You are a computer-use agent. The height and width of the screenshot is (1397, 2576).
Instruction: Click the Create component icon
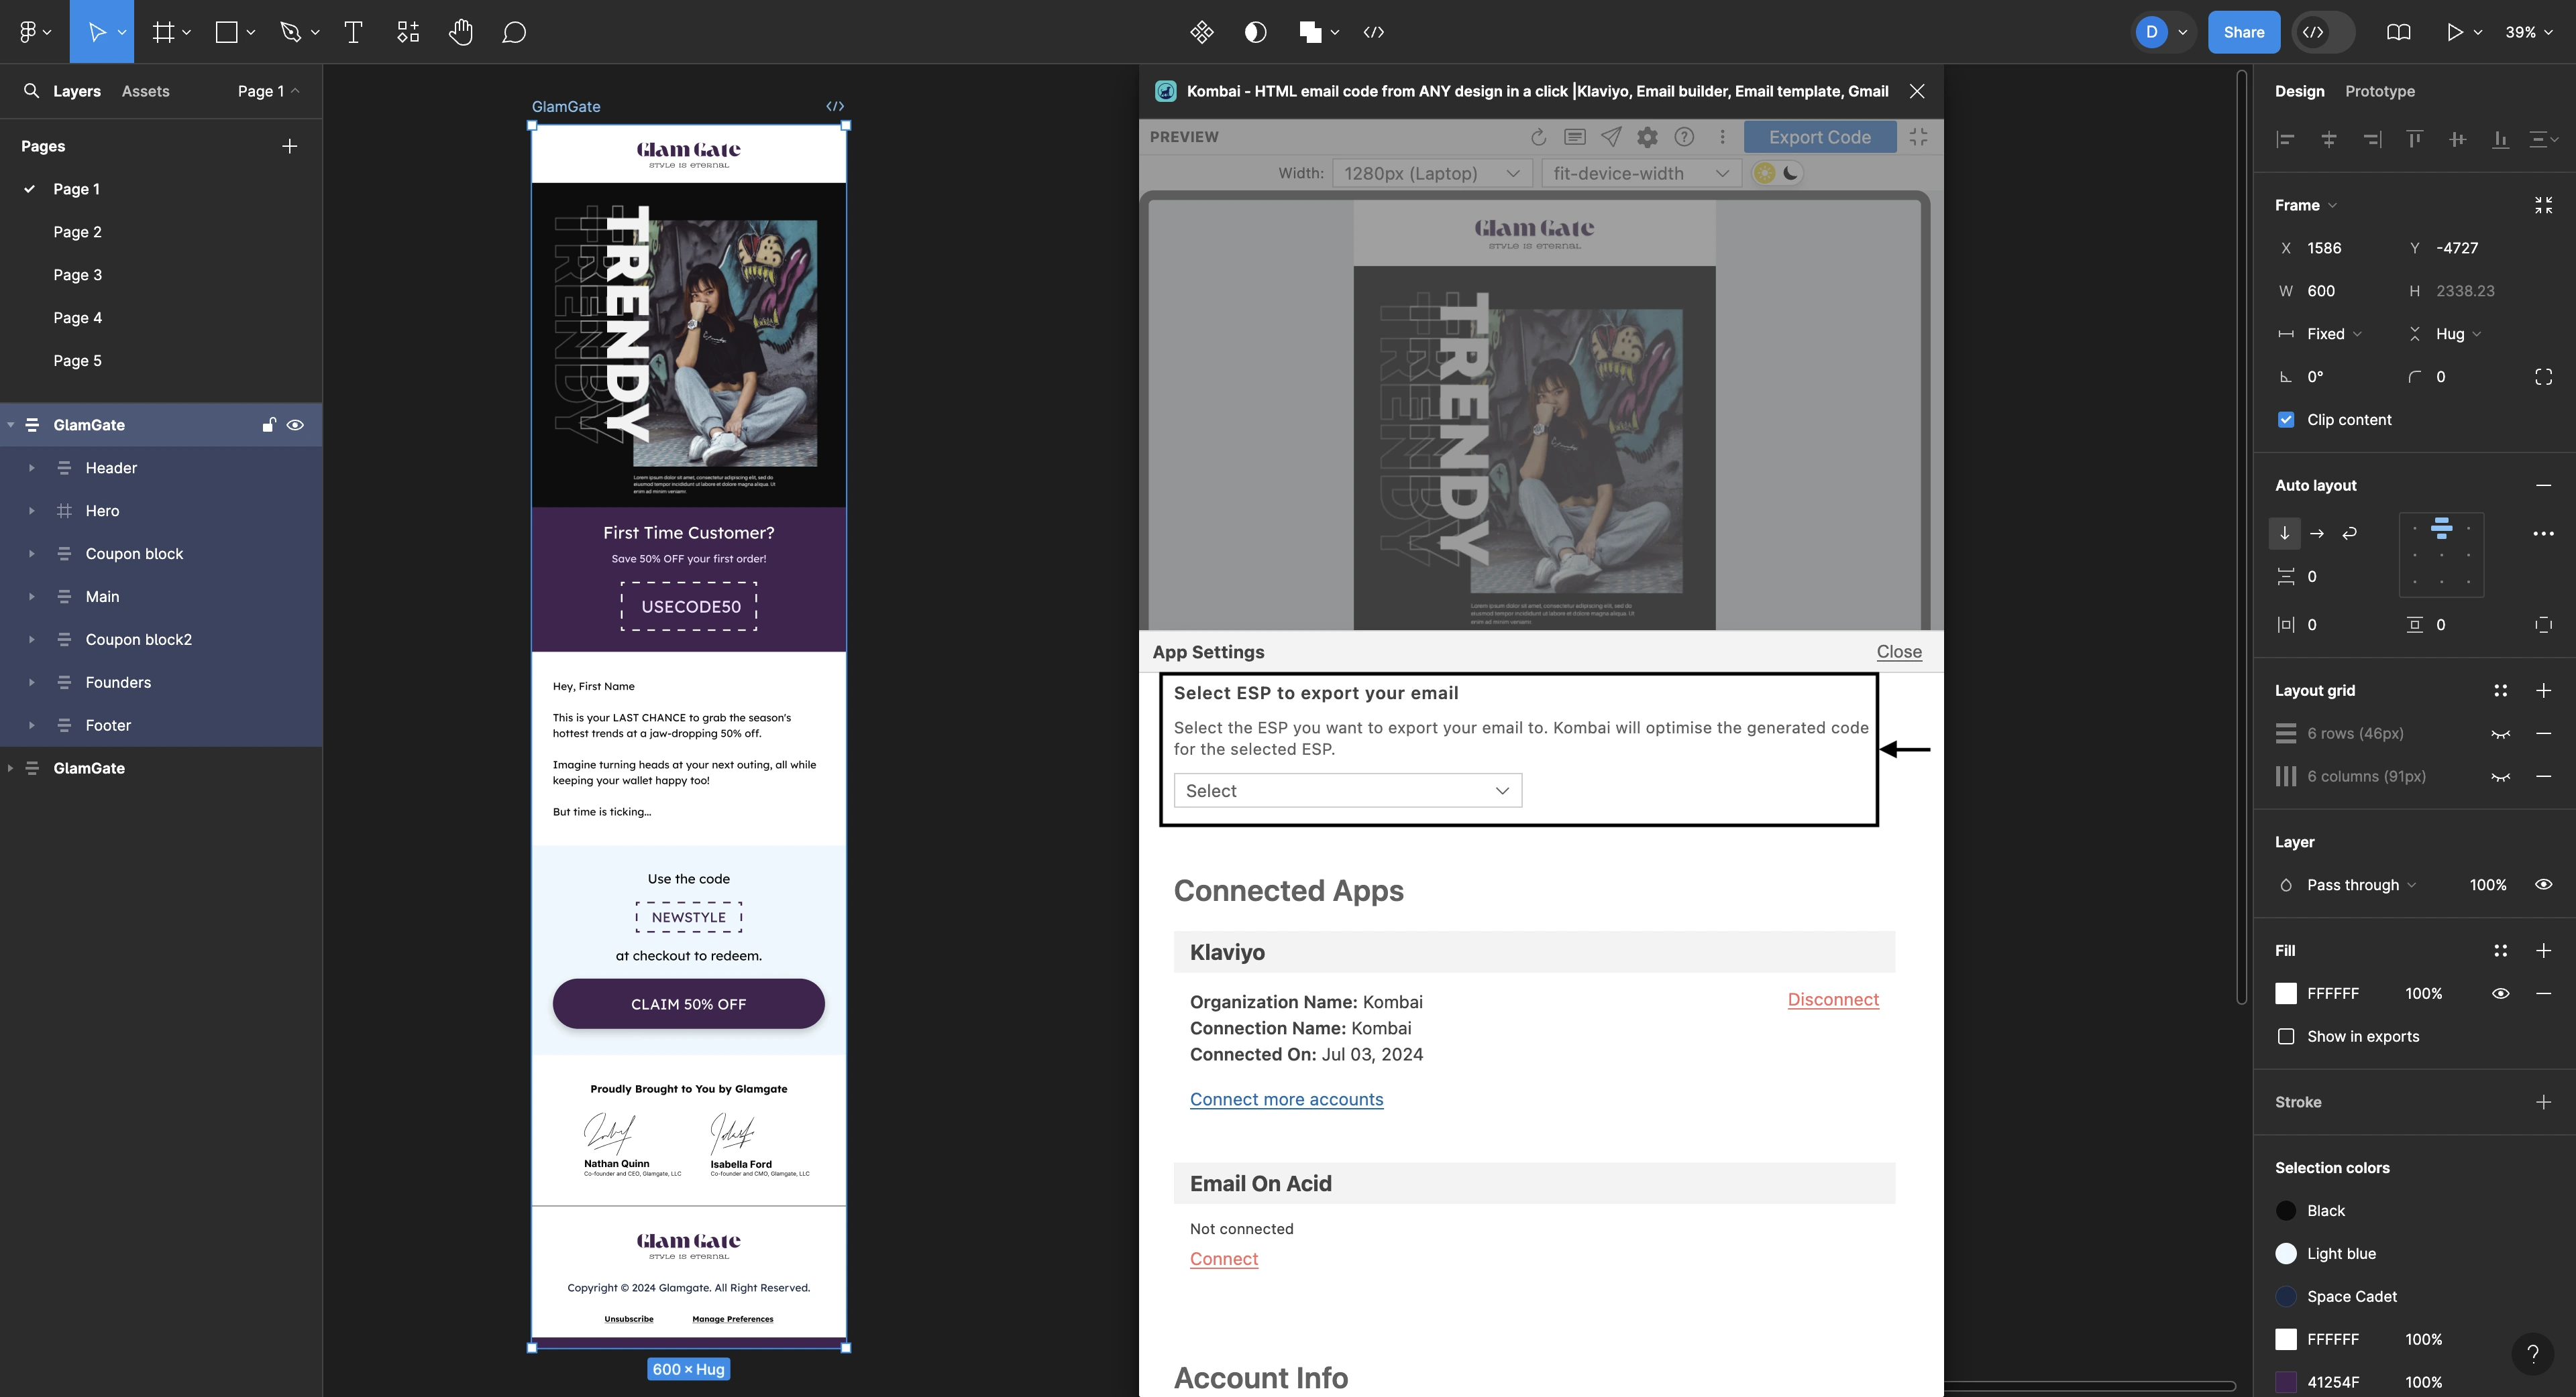(x=1202, y=32)
